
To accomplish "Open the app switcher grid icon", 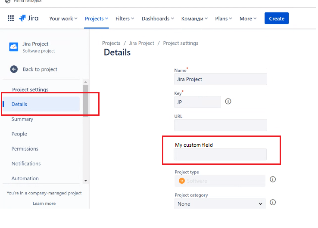I will tap(11, 18).
